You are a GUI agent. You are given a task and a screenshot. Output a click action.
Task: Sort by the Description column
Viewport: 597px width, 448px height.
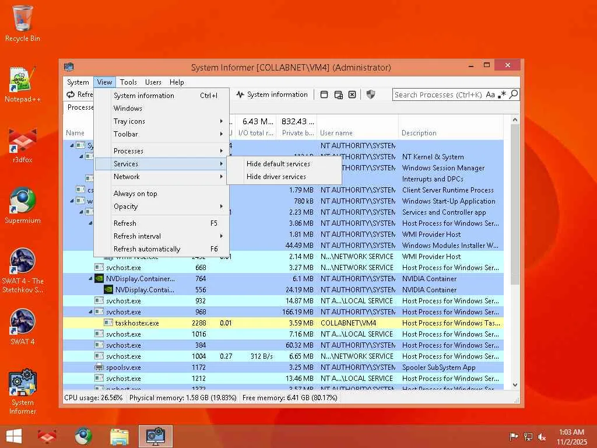(x=451, y=127)
